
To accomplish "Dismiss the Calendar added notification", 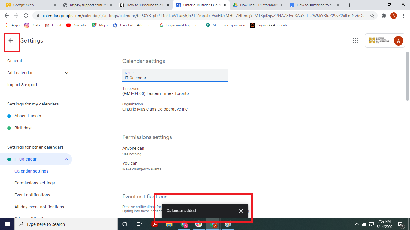I will pyautogui.click(x=241, y=211).
